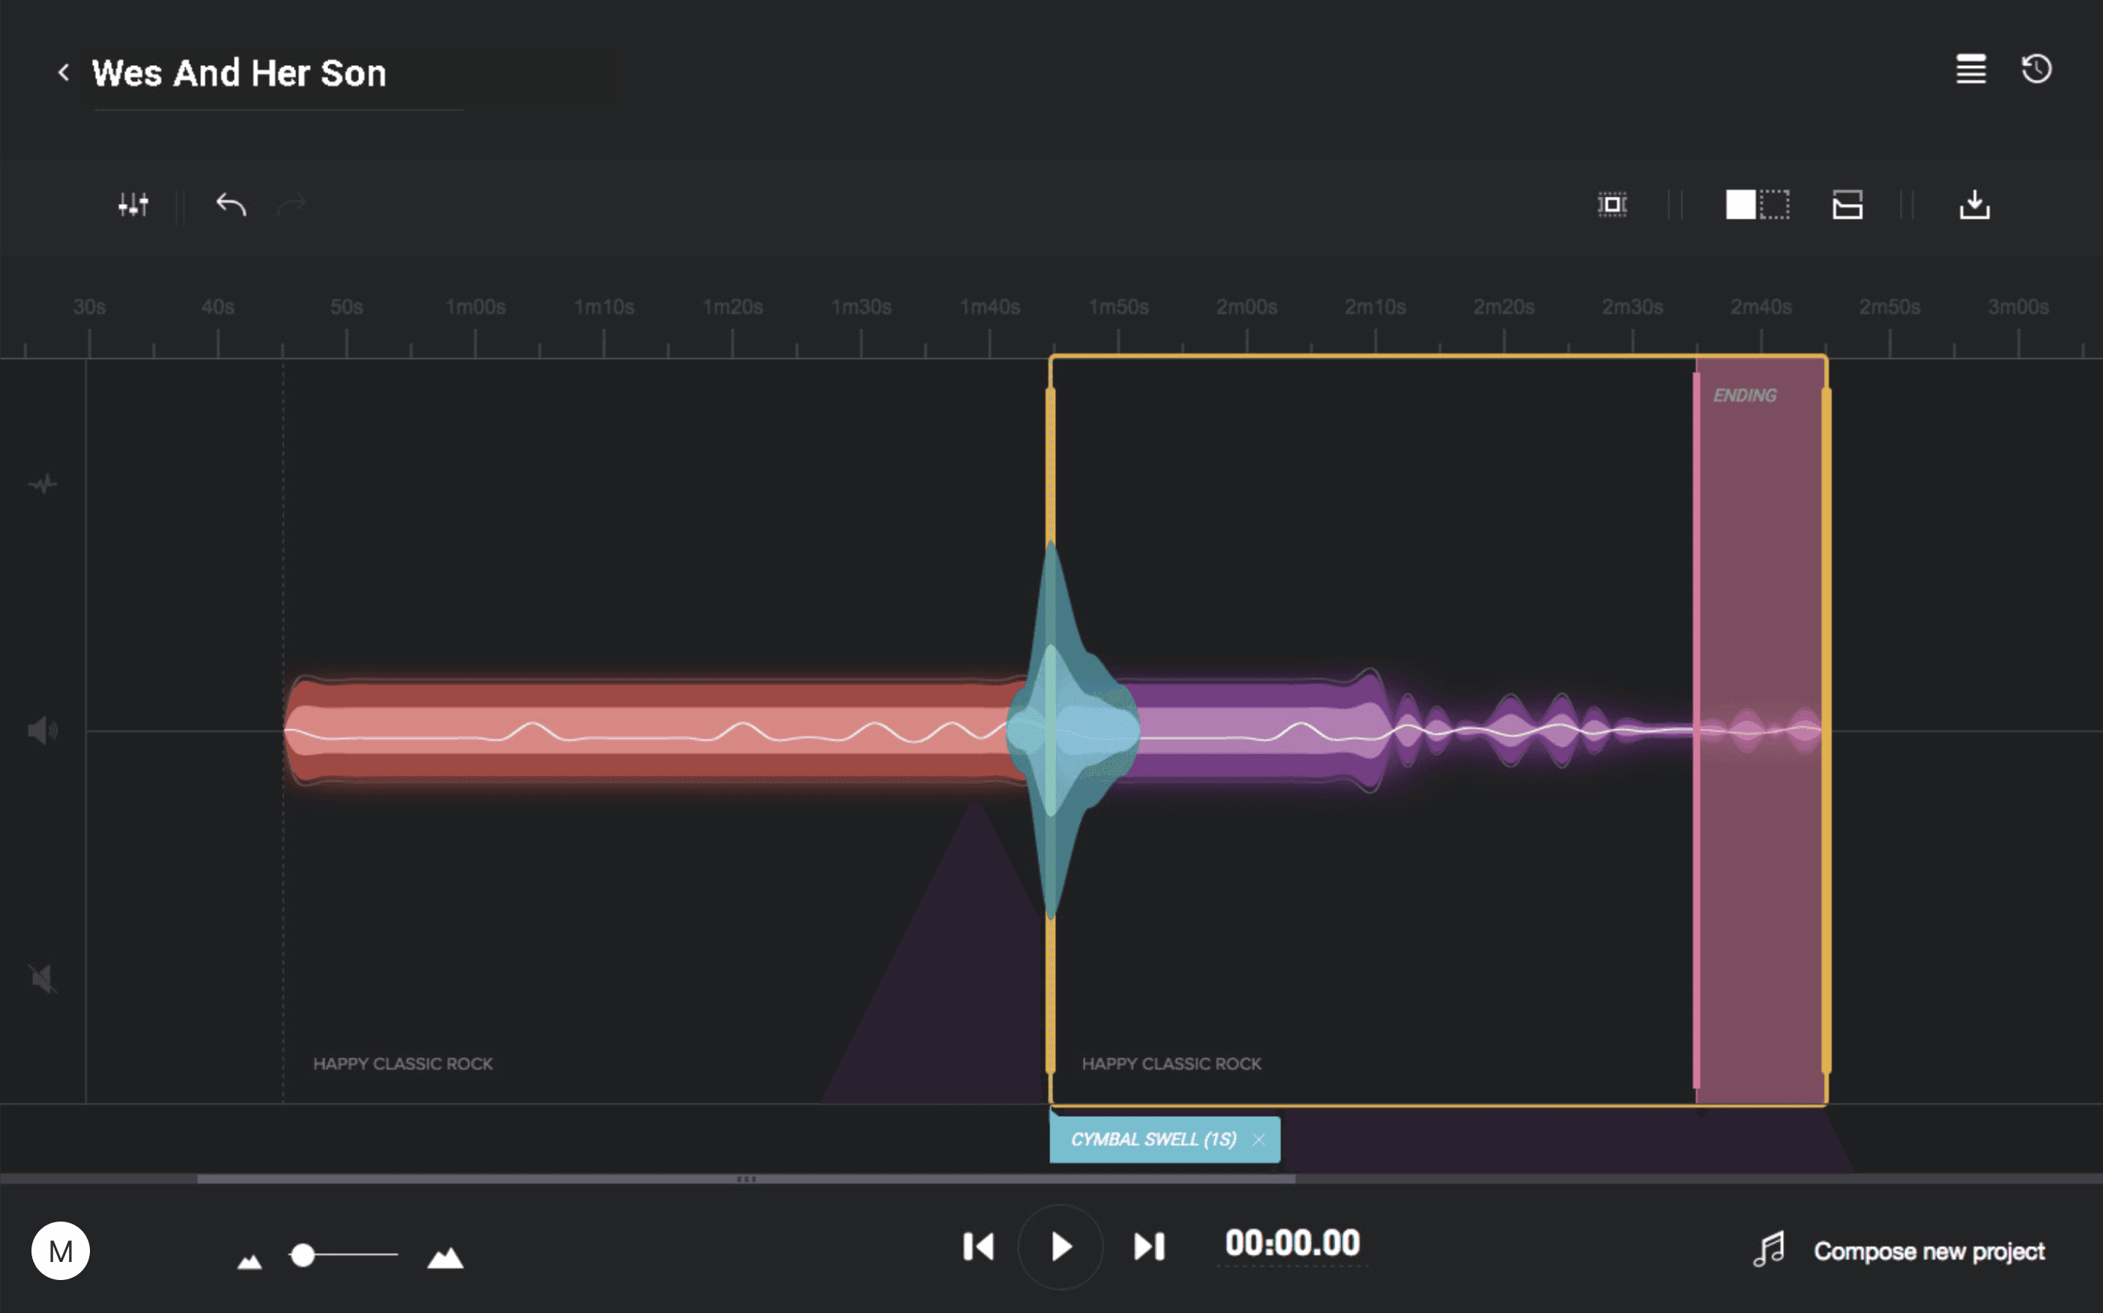Click the speaker volume icon on left
This screenshot has width=2103, height=1313.
42,731
